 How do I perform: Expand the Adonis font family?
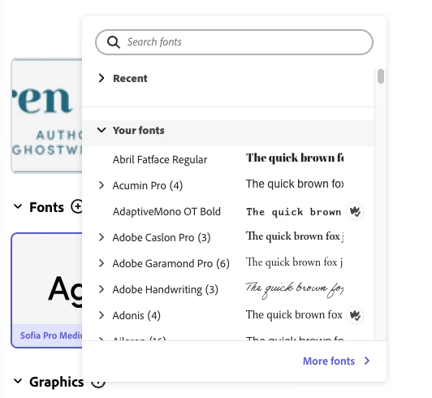tap(102, 315)
